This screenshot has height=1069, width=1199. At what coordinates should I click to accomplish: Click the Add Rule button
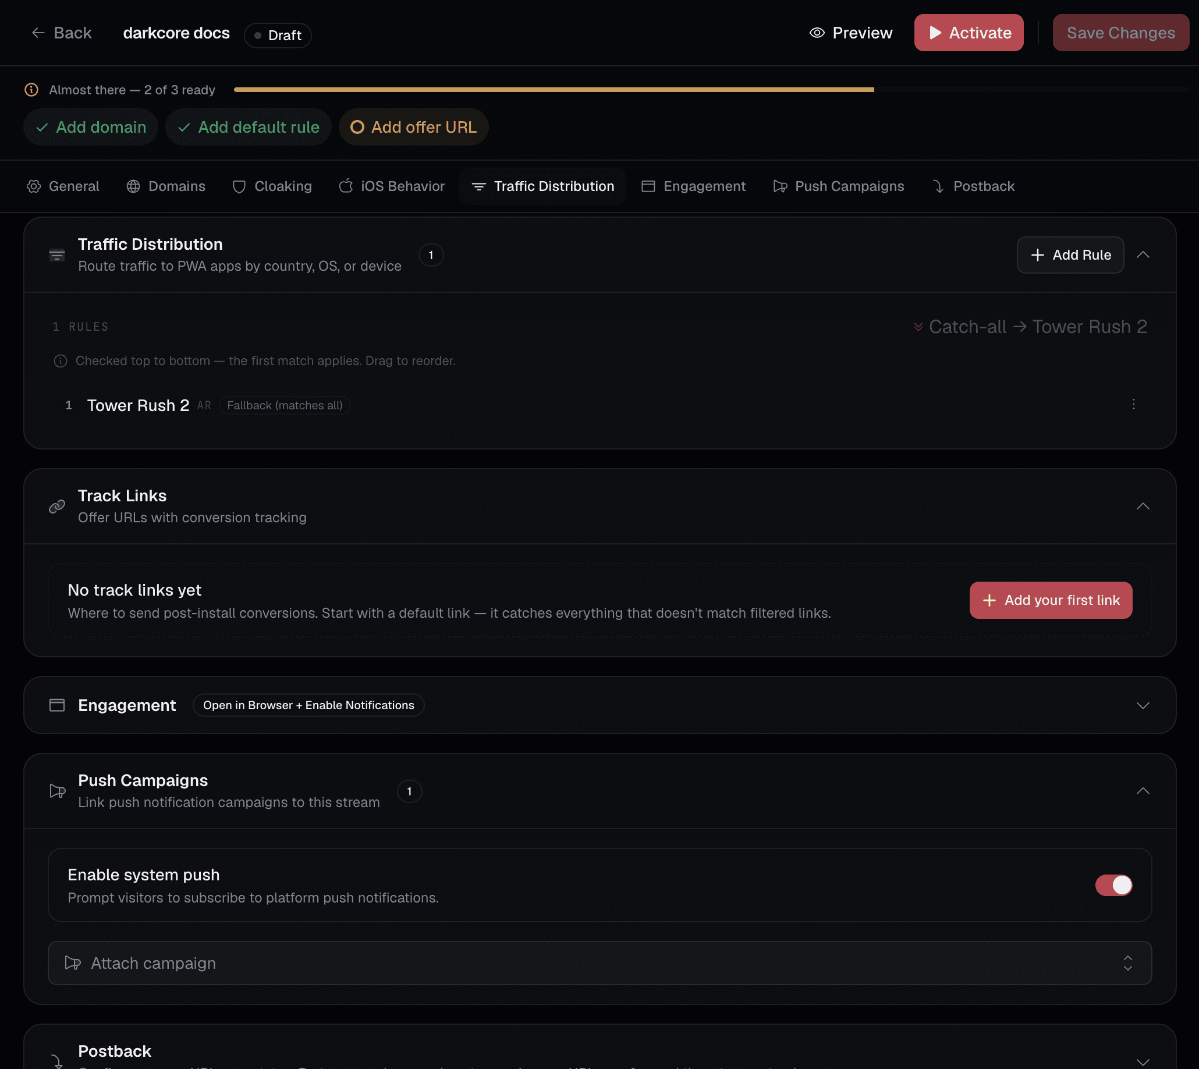click(1070, 255)
